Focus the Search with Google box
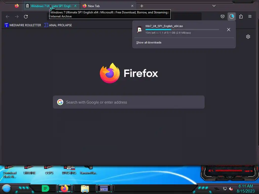This screenshot has width=259, height=194. click(x=129, y=102)
